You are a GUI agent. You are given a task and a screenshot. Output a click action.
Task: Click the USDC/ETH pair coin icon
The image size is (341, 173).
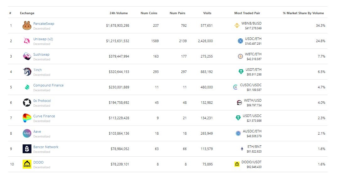coord(240,41)
